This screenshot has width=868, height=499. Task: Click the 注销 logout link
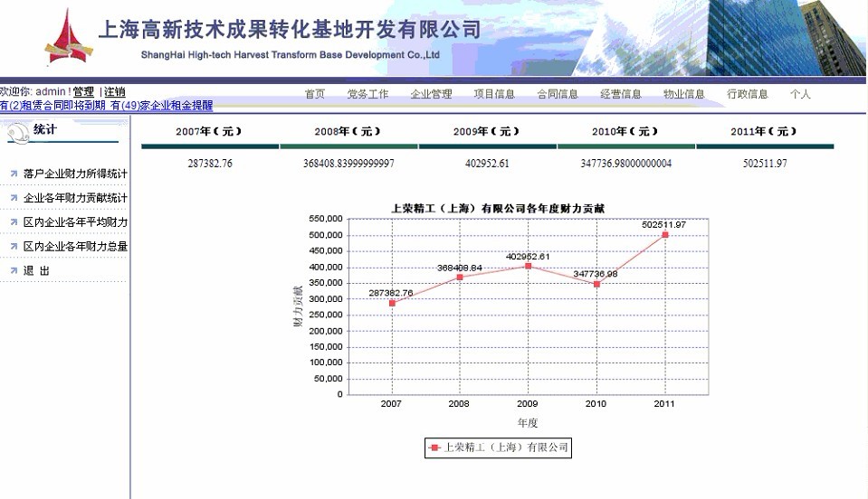point(115,91)
